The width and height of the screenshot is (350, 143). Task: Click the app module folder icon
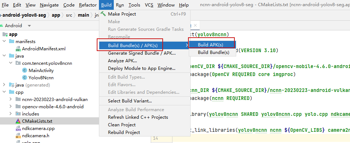5,34
